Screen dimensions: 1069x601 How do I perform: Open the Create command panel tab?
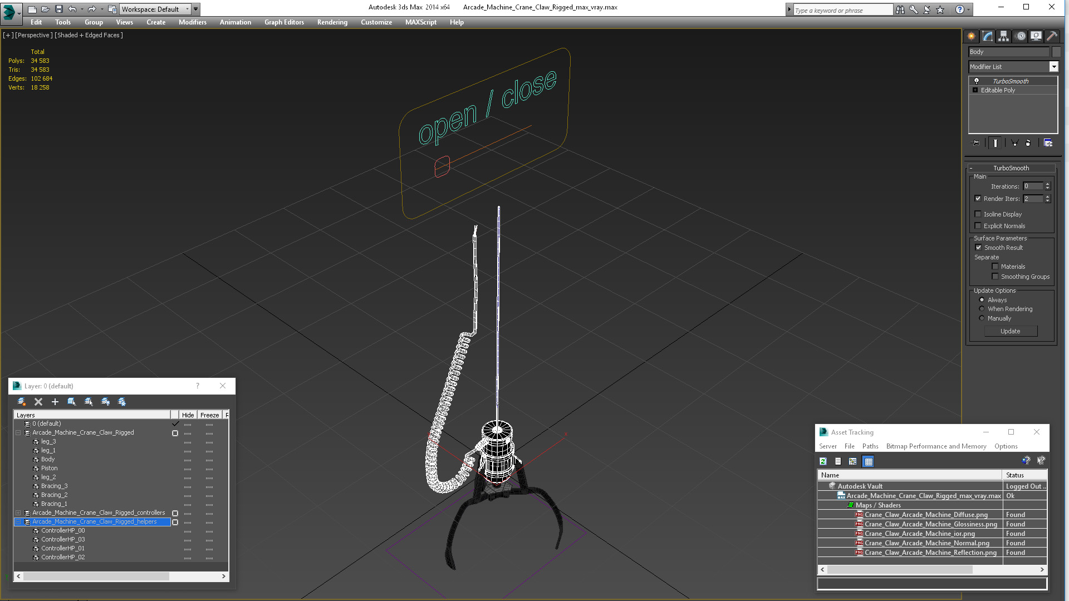tap(971, 36)
